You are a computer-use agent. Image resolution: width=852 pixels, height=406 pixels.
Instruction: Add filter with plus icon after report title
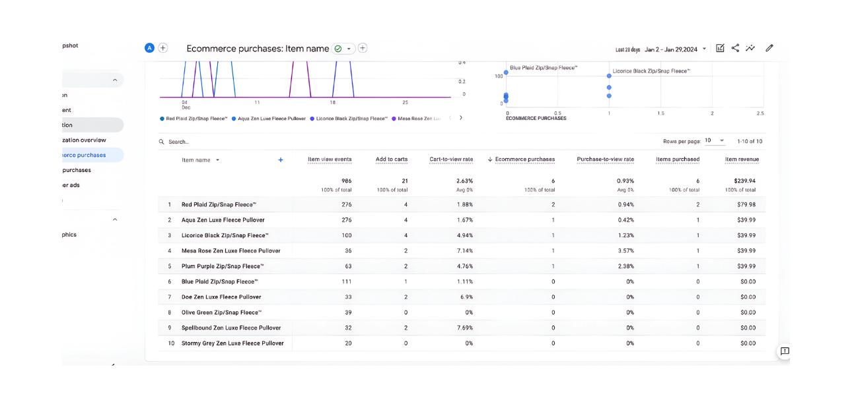[x=363, y=48]
